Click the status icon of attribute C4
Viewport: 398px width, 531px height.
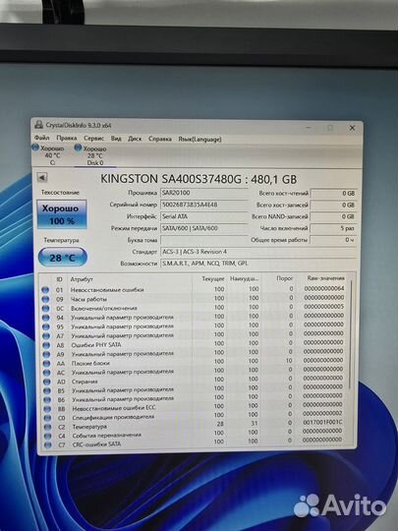tap(48, 437)
